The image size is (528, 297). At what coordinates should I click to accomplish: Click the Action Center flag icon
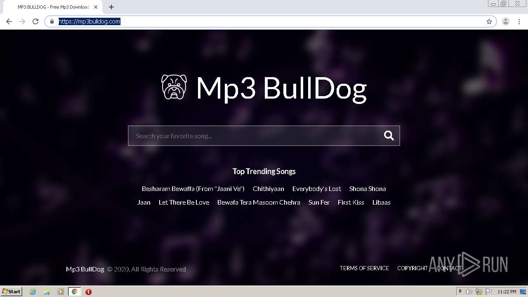[x=489, y=292]
